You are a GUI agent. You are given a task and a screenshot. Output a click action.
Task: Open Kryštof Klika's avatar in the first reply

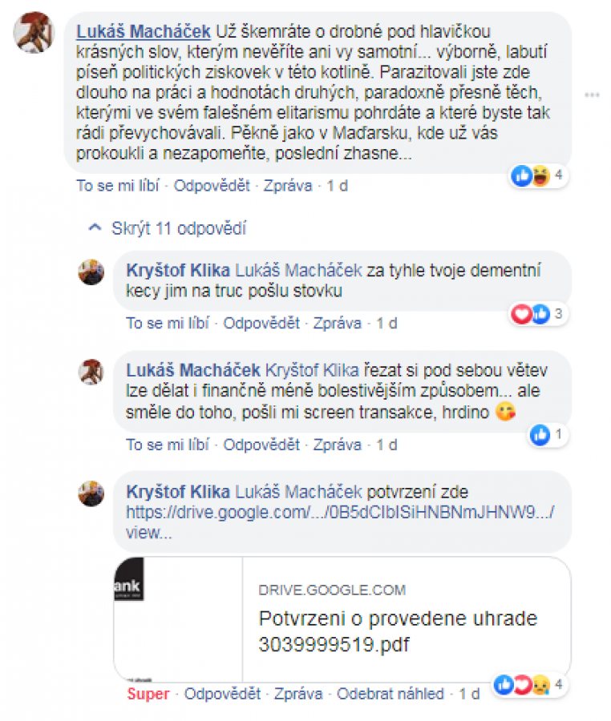91,272
